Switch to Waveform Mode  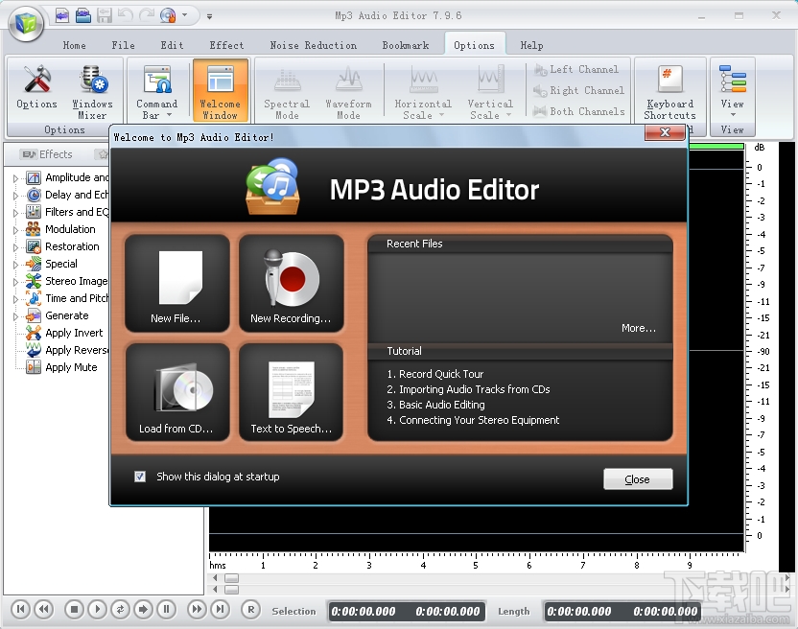348,91
